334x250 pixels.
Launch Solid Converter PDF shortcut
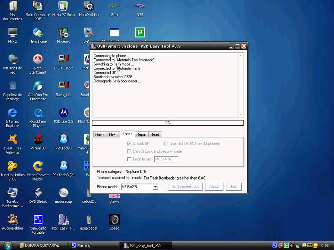pyautogui.click(x=38, y=10)
